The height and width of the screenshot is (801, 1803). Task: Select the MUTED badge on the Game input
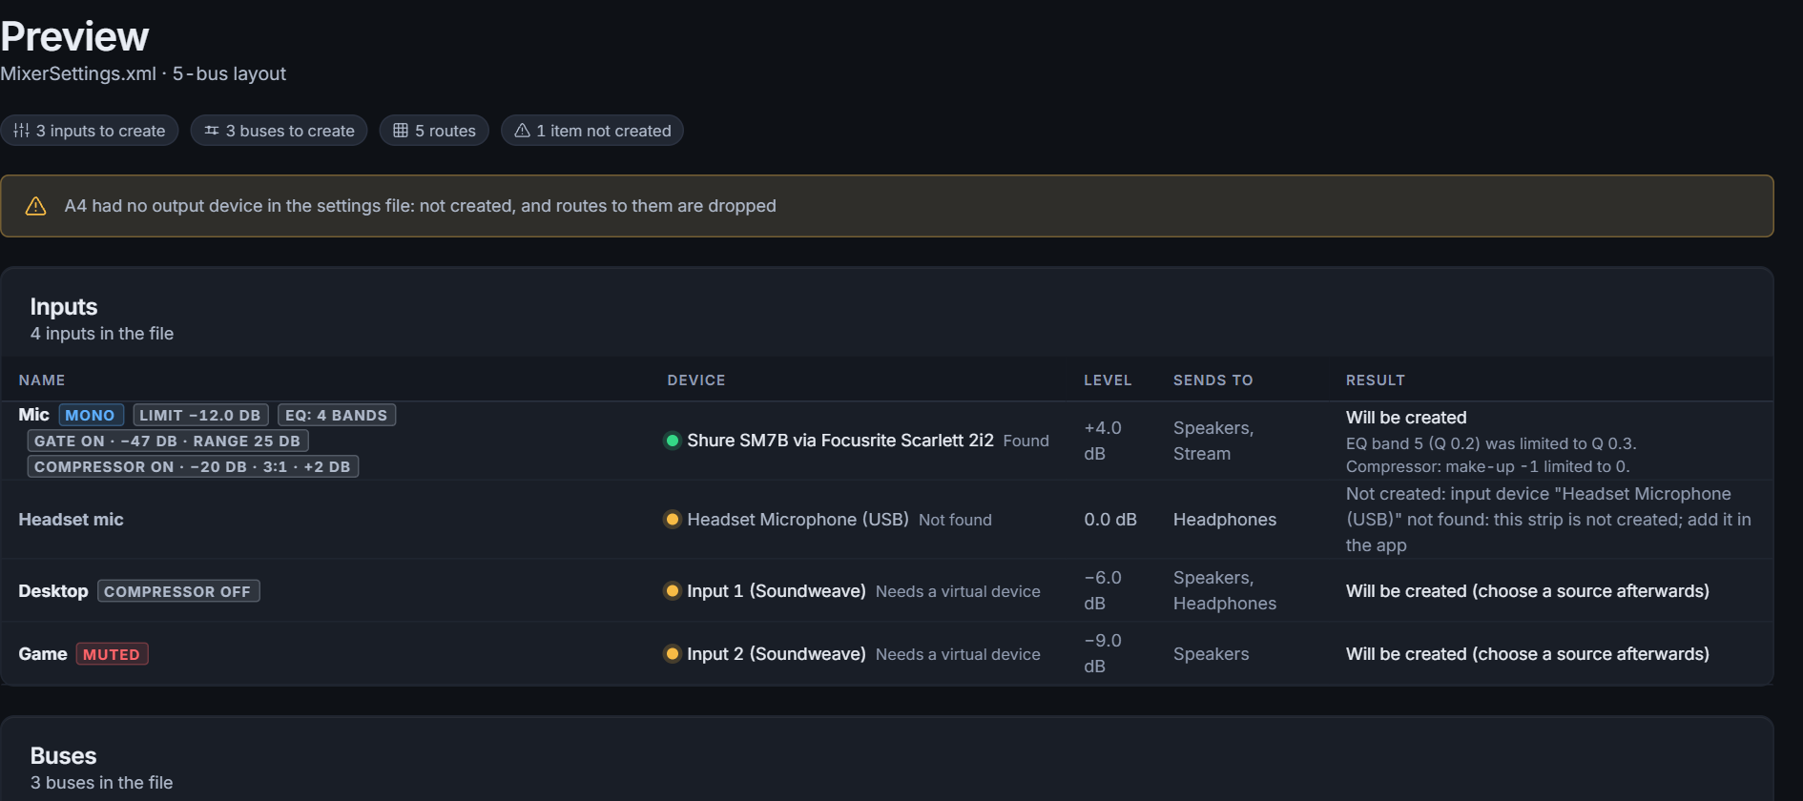coord(112,655)
